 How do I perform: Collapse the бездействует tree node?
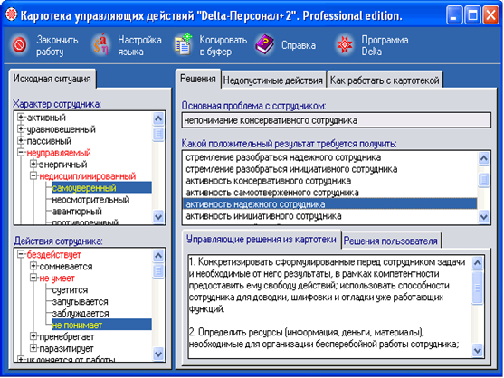coord(21,254)
